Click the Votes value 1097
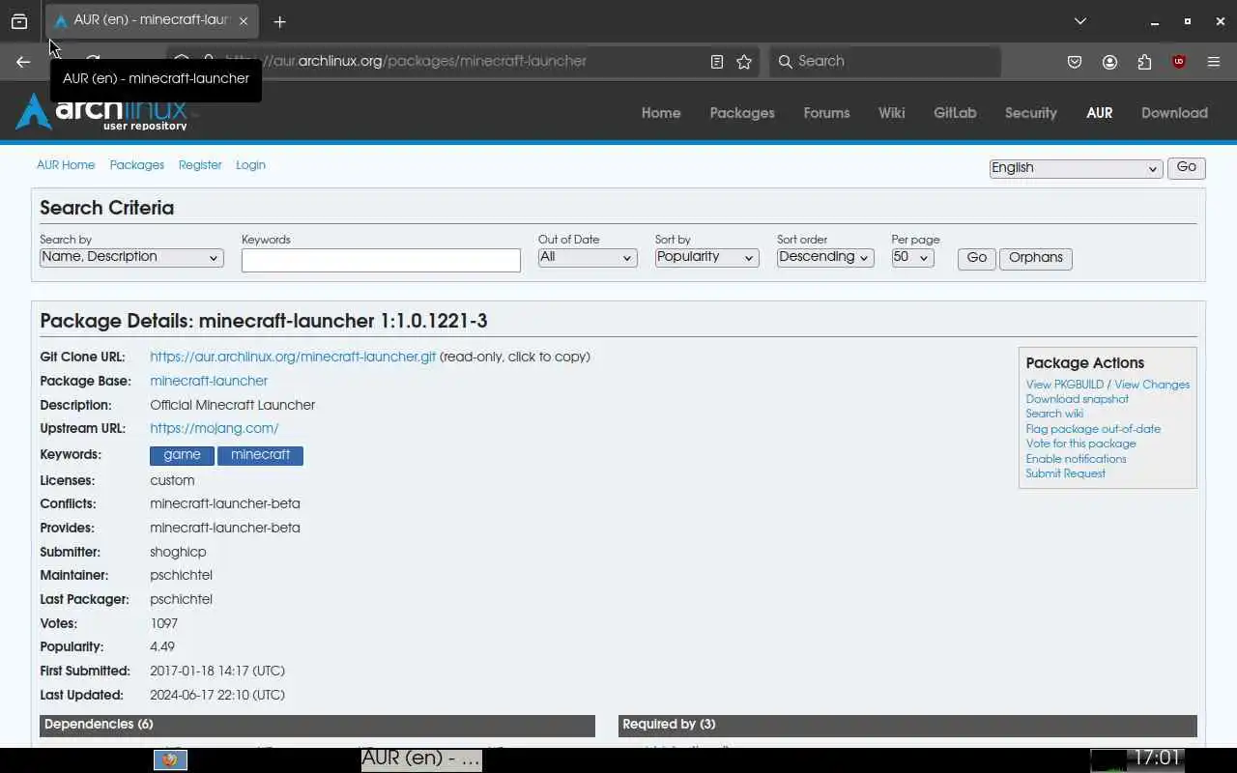Screen dimensions: 1237x773 164,623
